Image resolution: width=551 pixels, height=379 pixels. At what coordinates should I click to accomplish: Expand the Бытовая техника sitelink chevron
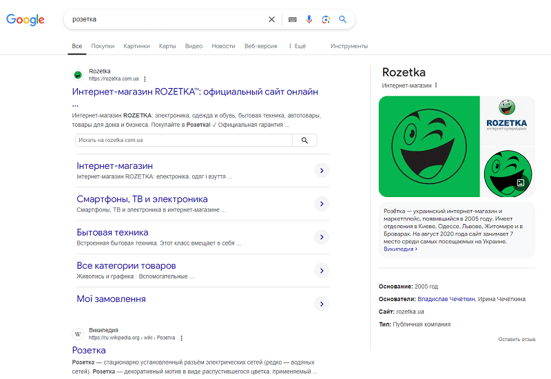point(322,237)
